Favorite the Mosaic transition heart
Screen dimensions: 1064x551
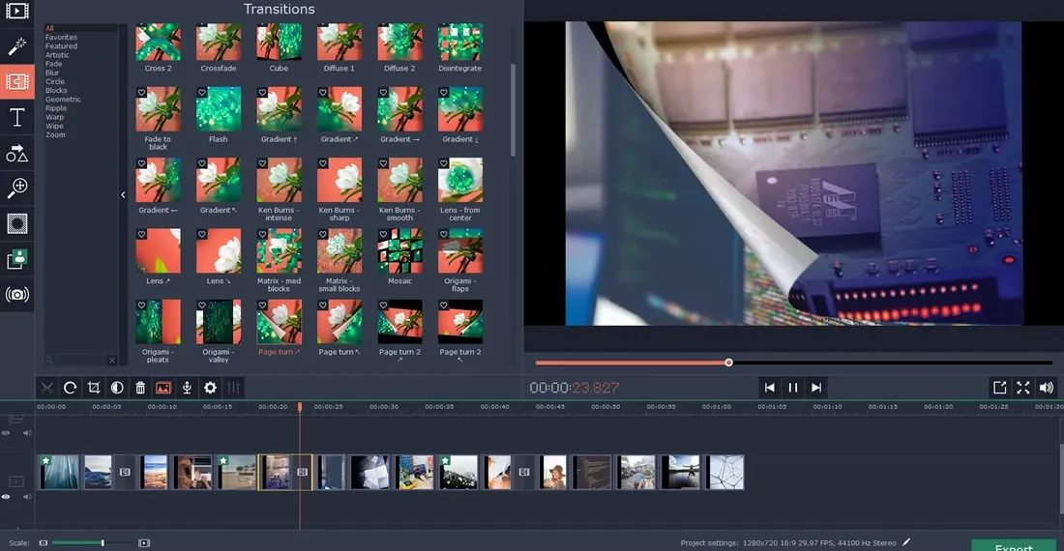click(x=383, y=234)
